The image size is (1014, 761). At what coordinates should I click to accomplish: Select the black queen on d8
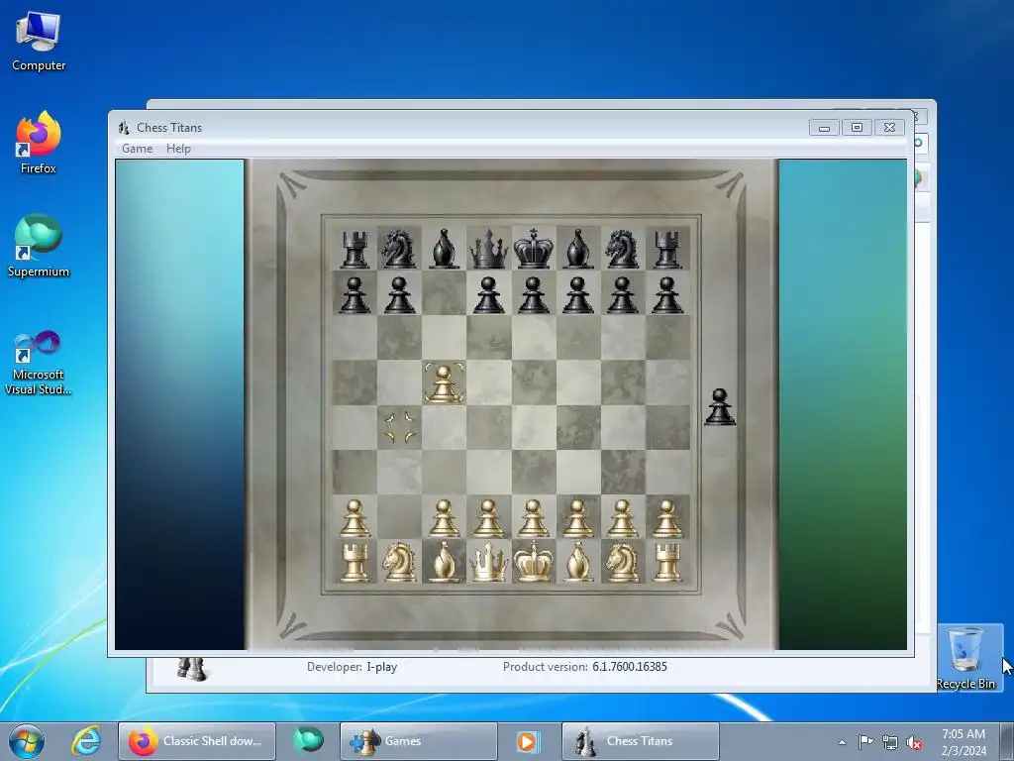pyautogui.click(x=488, y=249)
